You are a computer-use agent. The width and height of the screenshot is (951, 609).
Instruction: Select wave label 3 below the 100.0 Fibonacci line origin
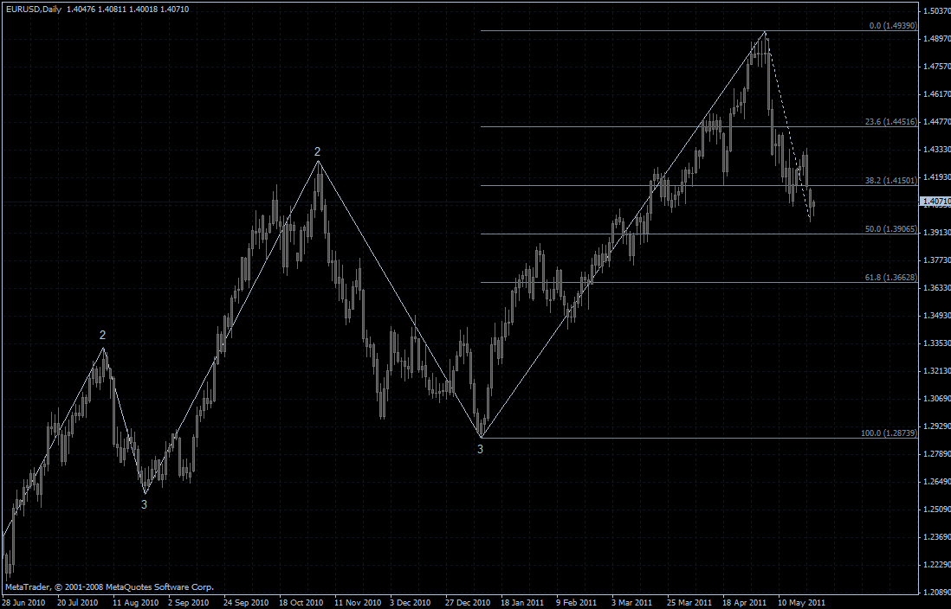pos(480,450)
